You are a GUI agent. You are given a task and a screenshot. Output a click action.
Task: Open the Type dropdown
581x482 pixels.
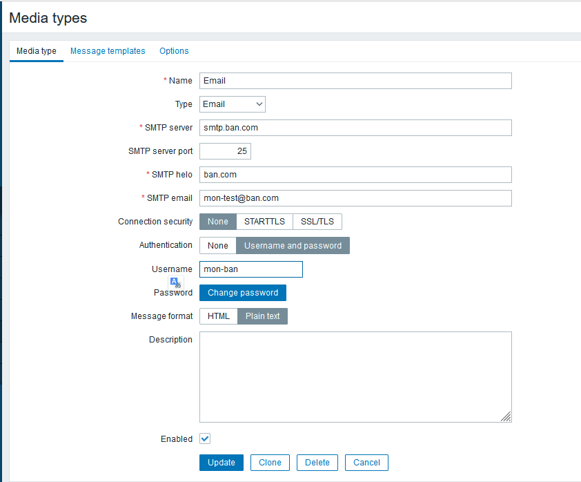(x=233, y=104)
